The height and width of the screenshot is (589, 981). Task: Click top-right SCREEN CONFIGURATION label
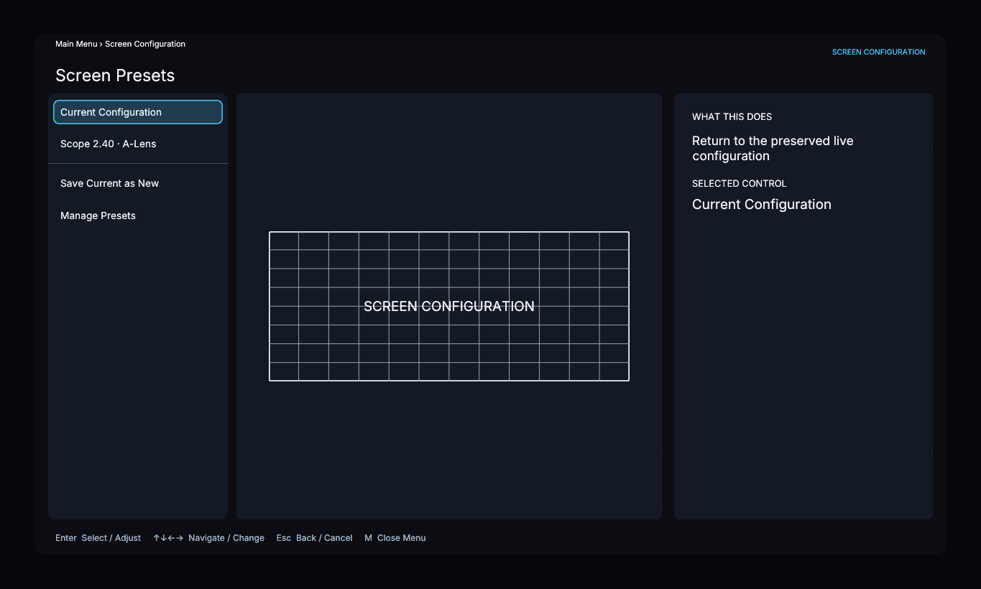(878, 52)
